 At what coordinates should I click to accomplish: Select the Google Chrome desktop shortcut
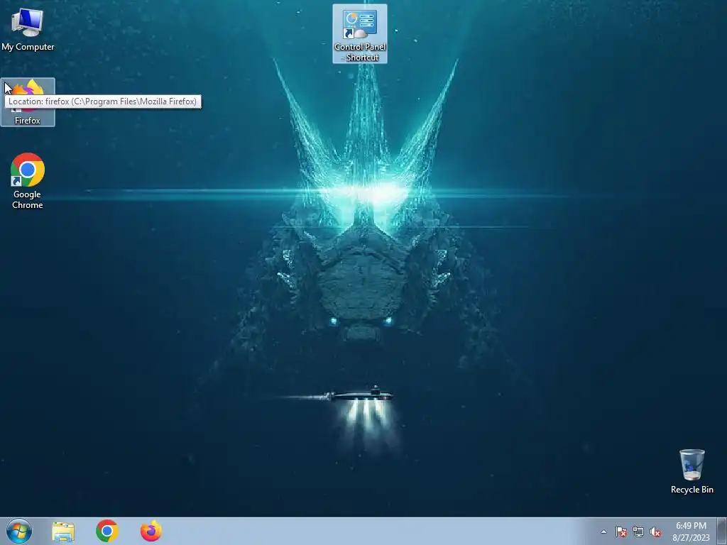tap(28, 181)
